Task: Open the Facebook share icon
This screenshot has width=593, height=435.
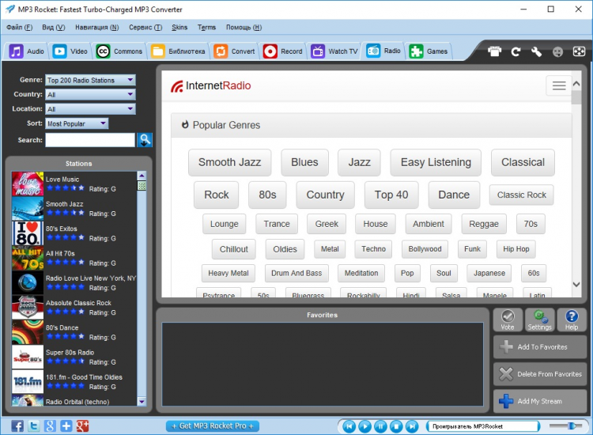Action: (x=17, y=426)
